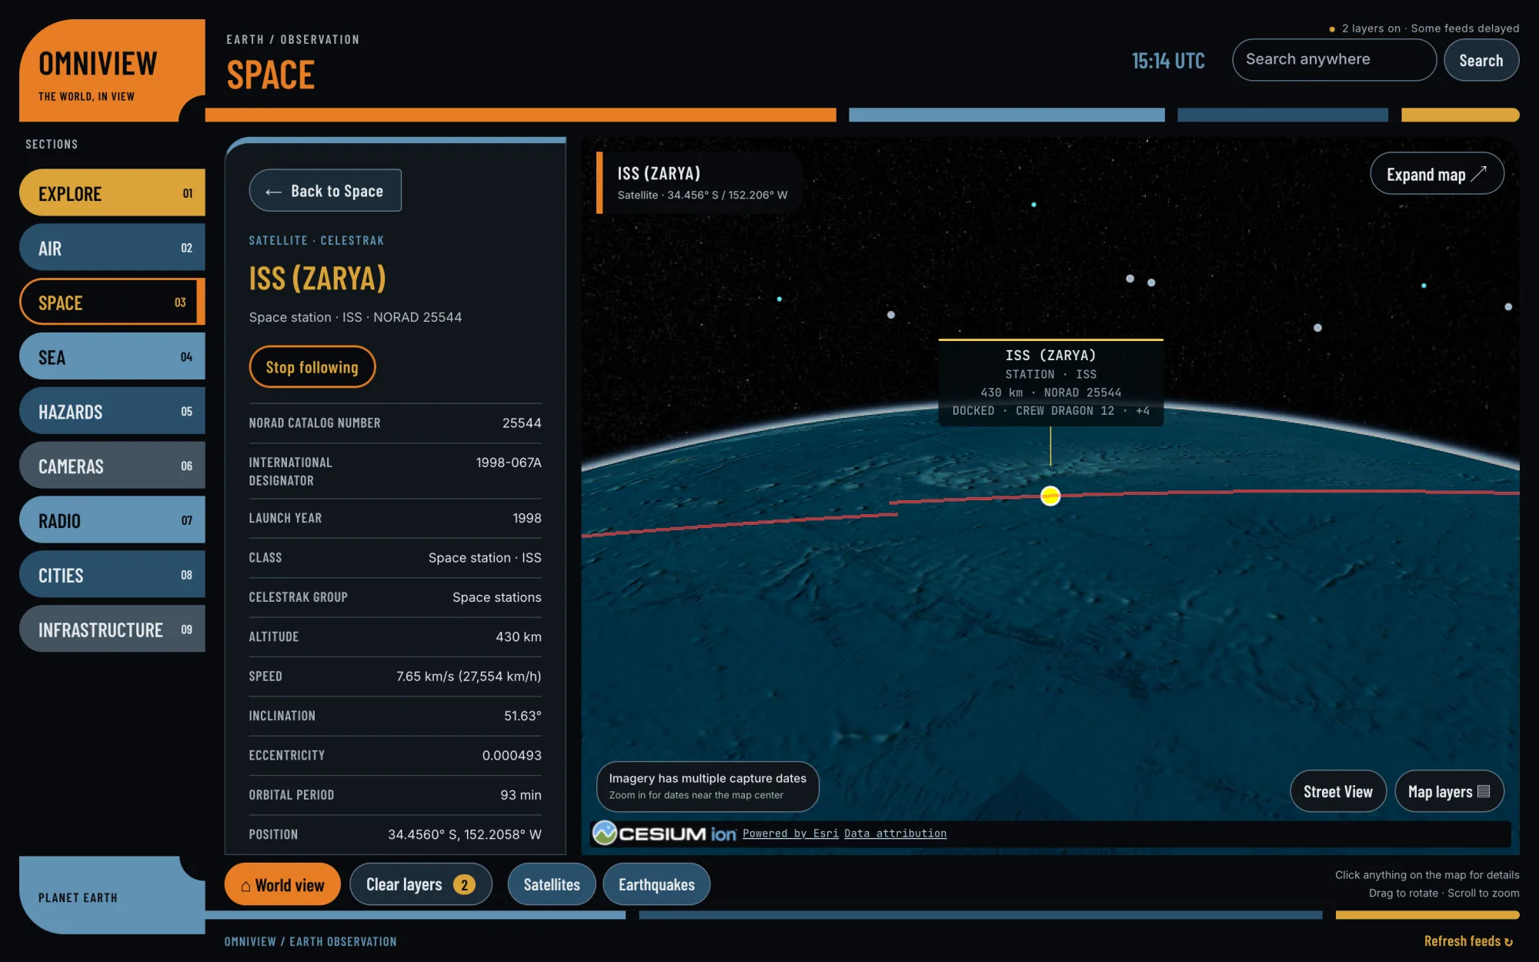The width and height of the screenshot is (1539, 962).
Task: Clear the 2 active layers
Action: tap(420, 884)
